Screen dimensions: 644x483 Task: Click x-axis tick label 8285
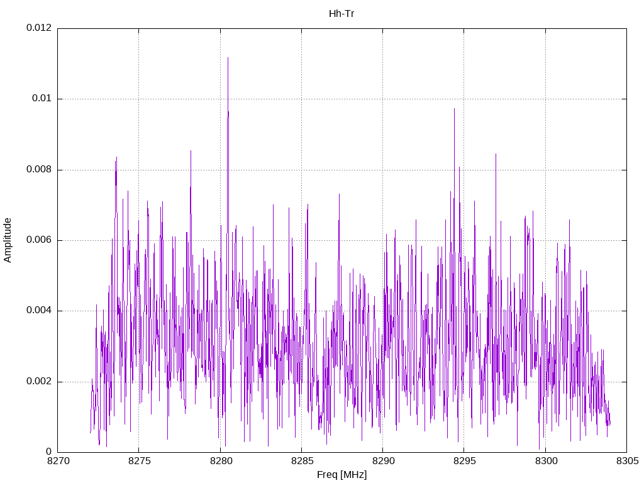(302, 461)
